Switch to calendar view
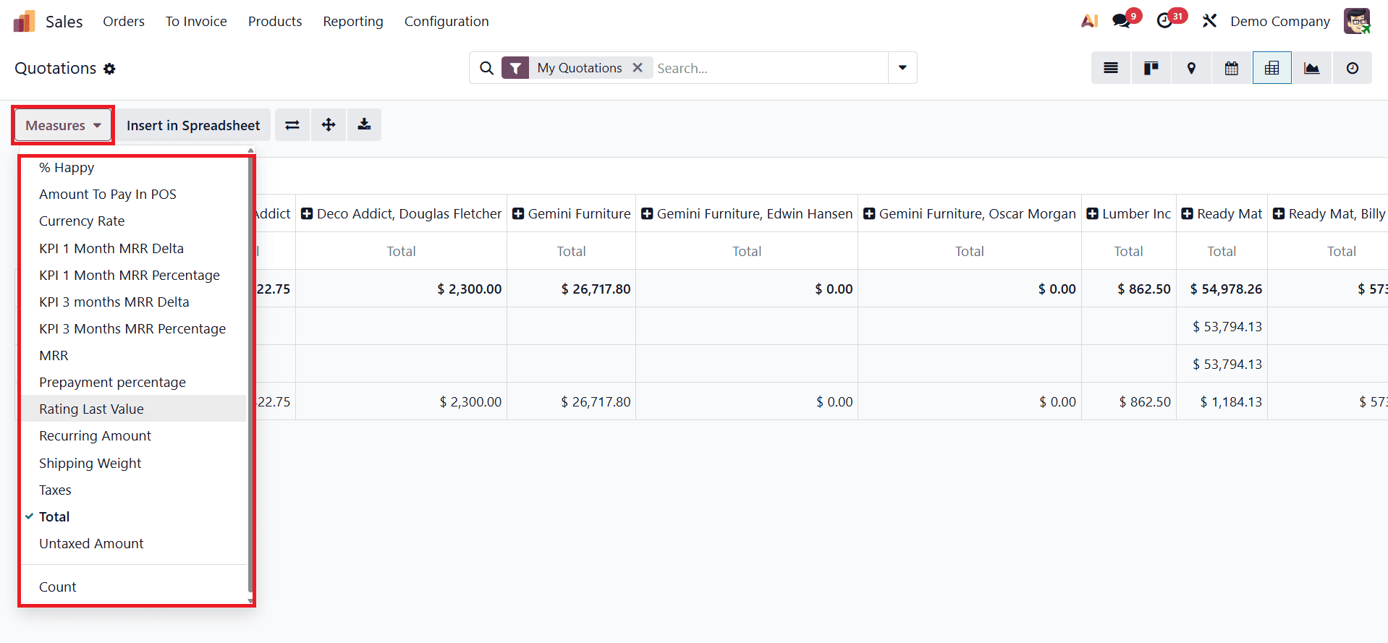 [1231, 68]
